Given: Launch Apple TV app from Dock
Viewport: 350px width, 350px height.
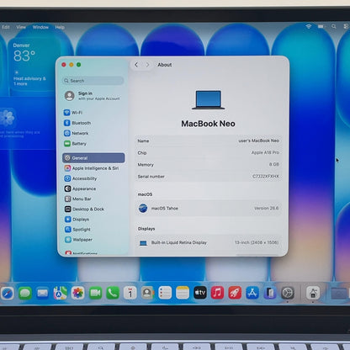Looking at the screenshot, I should 200,293.
